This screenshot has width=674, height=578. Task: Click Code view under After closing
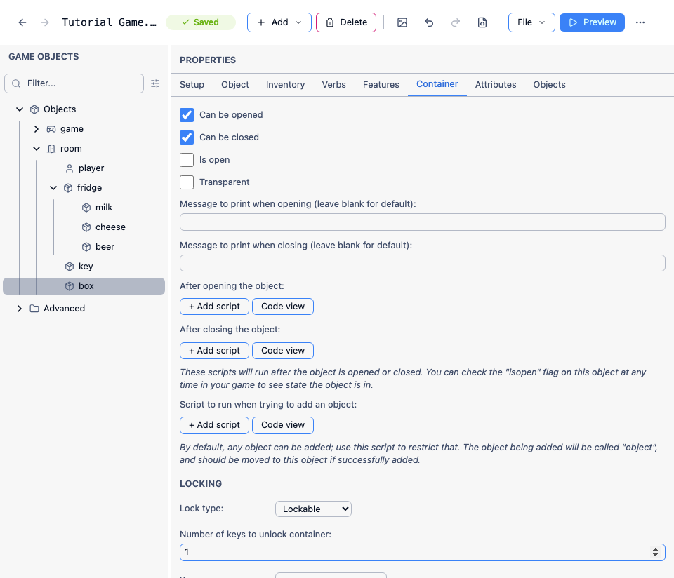(x=283, y=351)
